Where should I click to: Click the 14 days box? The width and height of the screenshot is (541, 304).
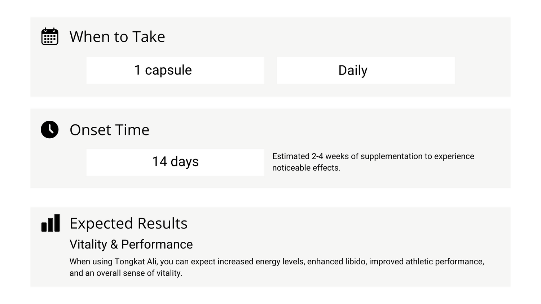click(x=175, y=163)
